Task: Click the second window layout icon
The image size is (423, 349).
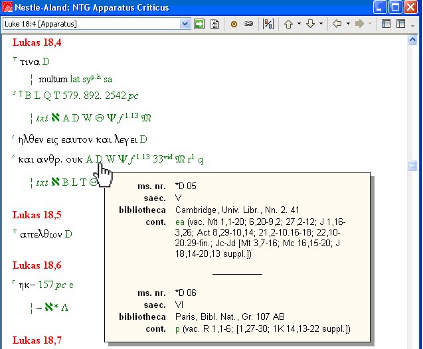Action: pos(400,24)
